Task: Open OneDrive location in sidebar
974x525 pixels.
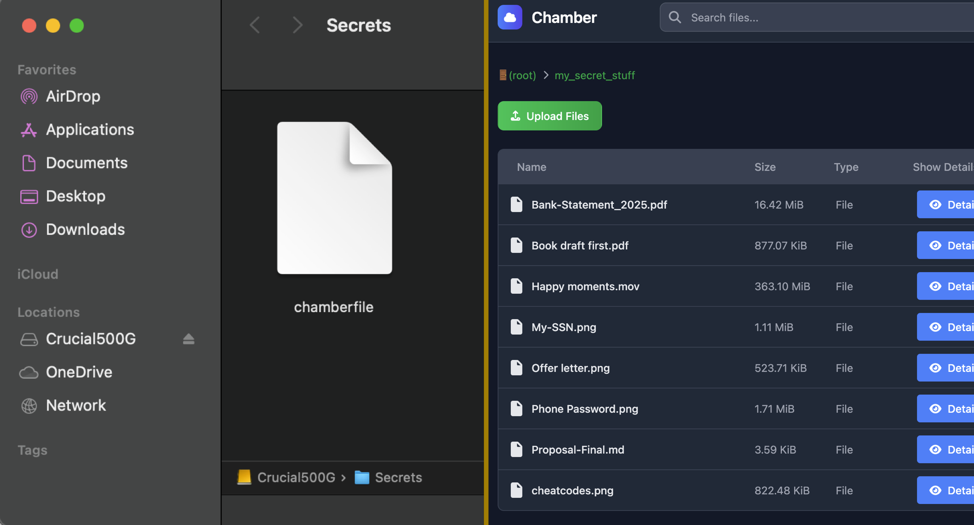Action: [79, 372]
